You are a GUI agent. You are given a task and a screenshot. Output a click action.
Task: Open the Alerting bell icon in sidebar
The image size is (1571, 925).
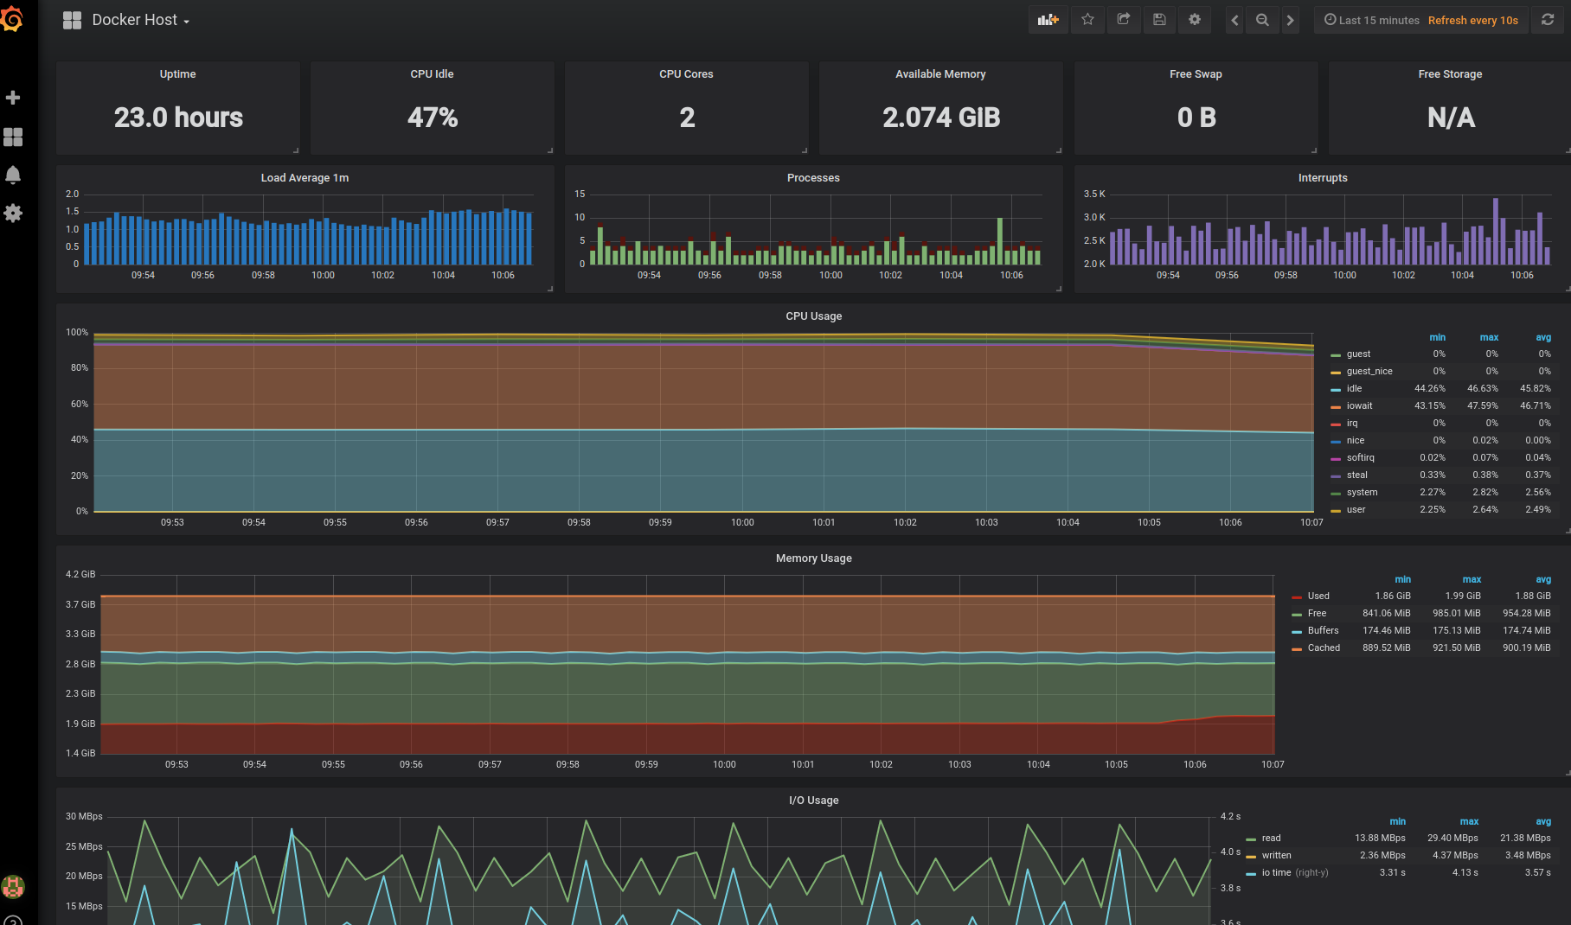pyautogui.click(x=13, y=175)
